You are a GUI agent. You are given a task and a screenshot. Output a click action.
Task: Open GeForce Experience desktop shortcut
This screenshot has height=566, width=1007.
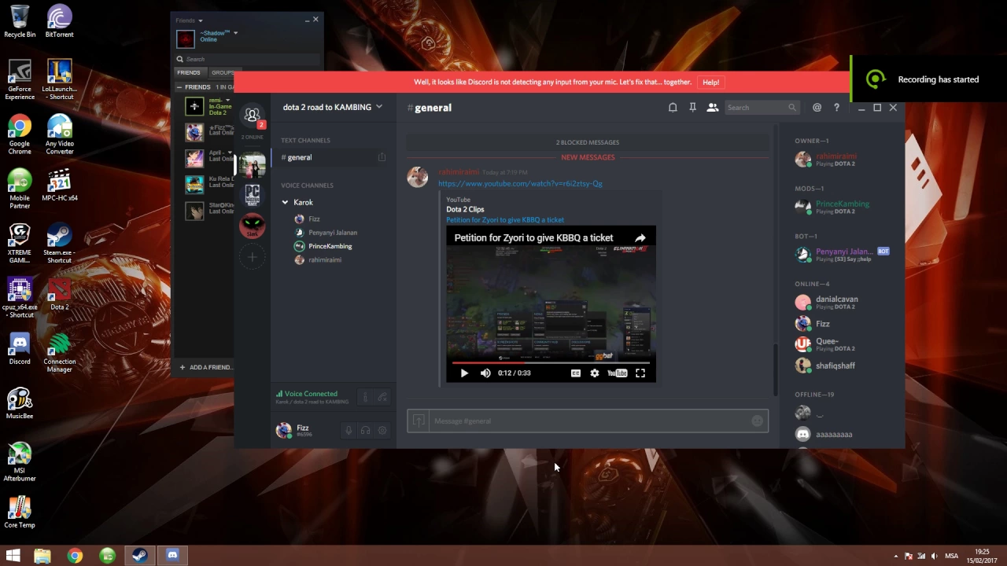coord(20,79)
